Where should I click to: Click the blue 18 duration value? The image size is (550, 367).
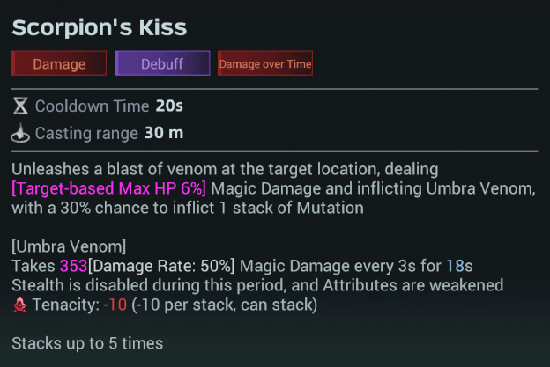click(x=455, y=265)
